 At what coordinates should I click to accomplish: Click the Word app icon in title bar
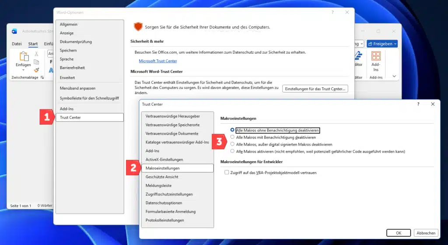14,31
